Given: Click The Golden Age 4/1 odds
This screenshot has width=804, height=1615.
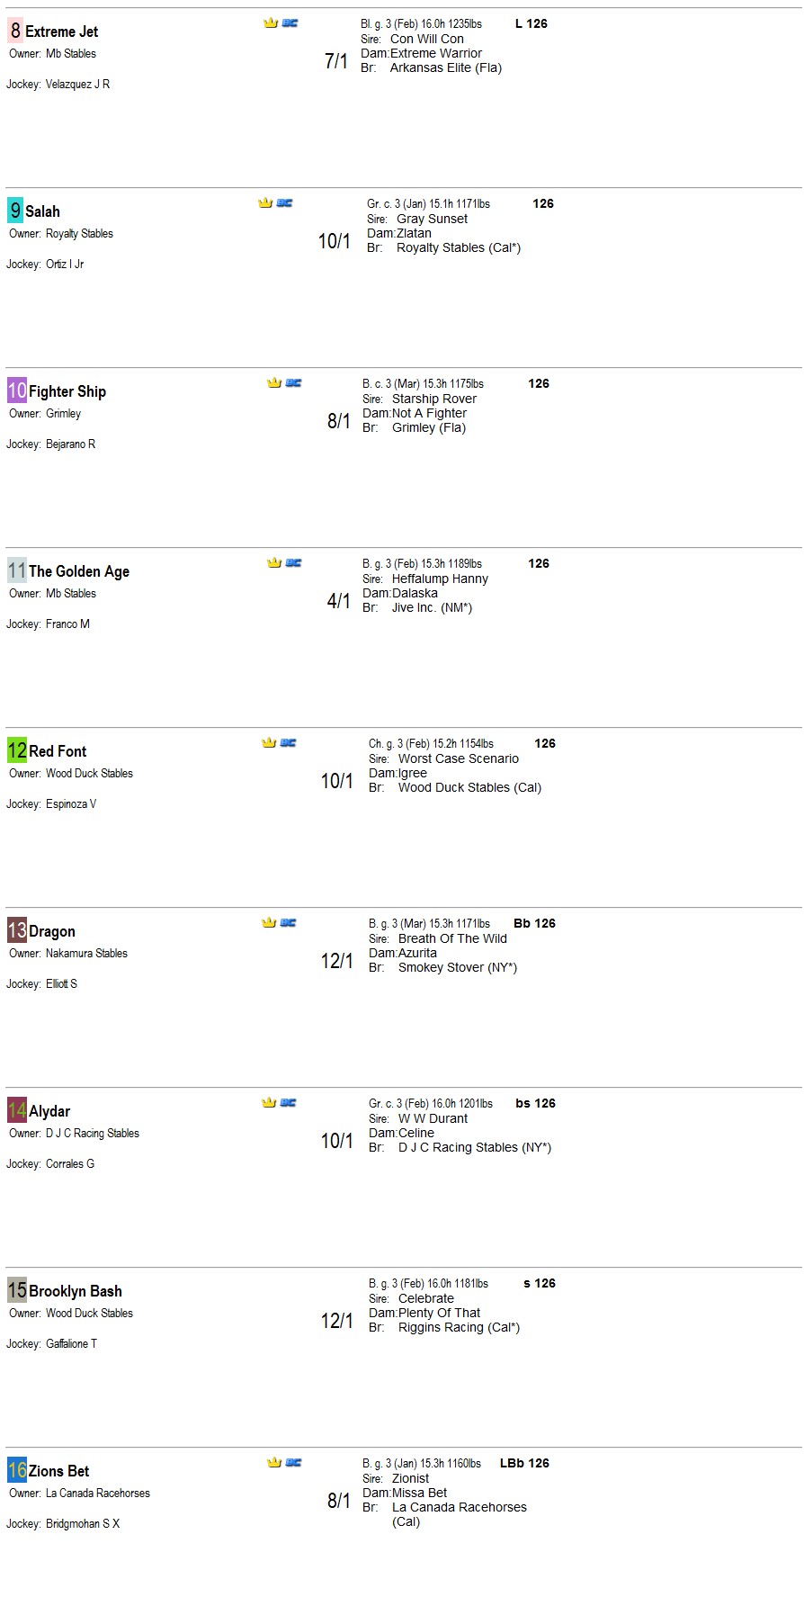Looking at the screenshot, I should pos(339,601).
